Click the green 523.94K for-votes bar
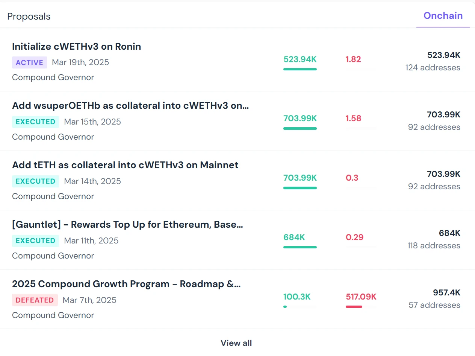The image size is (475, 356). (300, 69)
